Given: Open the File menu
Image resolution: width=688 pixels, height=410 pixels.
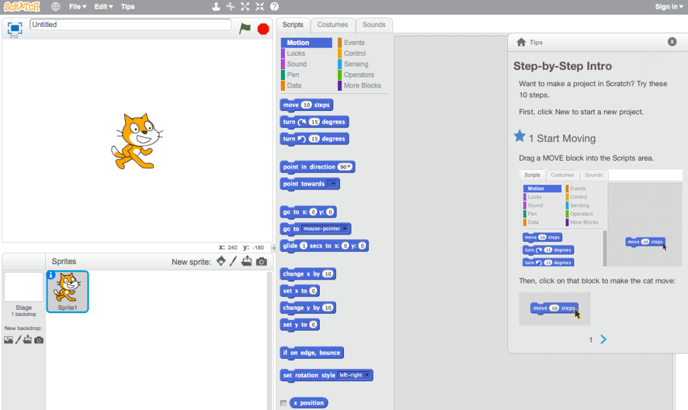Looking at the screenshot, I should (x=78, y=7).
